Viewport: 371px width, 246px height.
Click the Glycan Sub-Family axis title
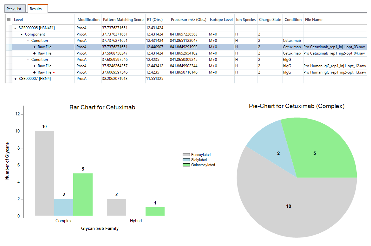click(100, 229)
